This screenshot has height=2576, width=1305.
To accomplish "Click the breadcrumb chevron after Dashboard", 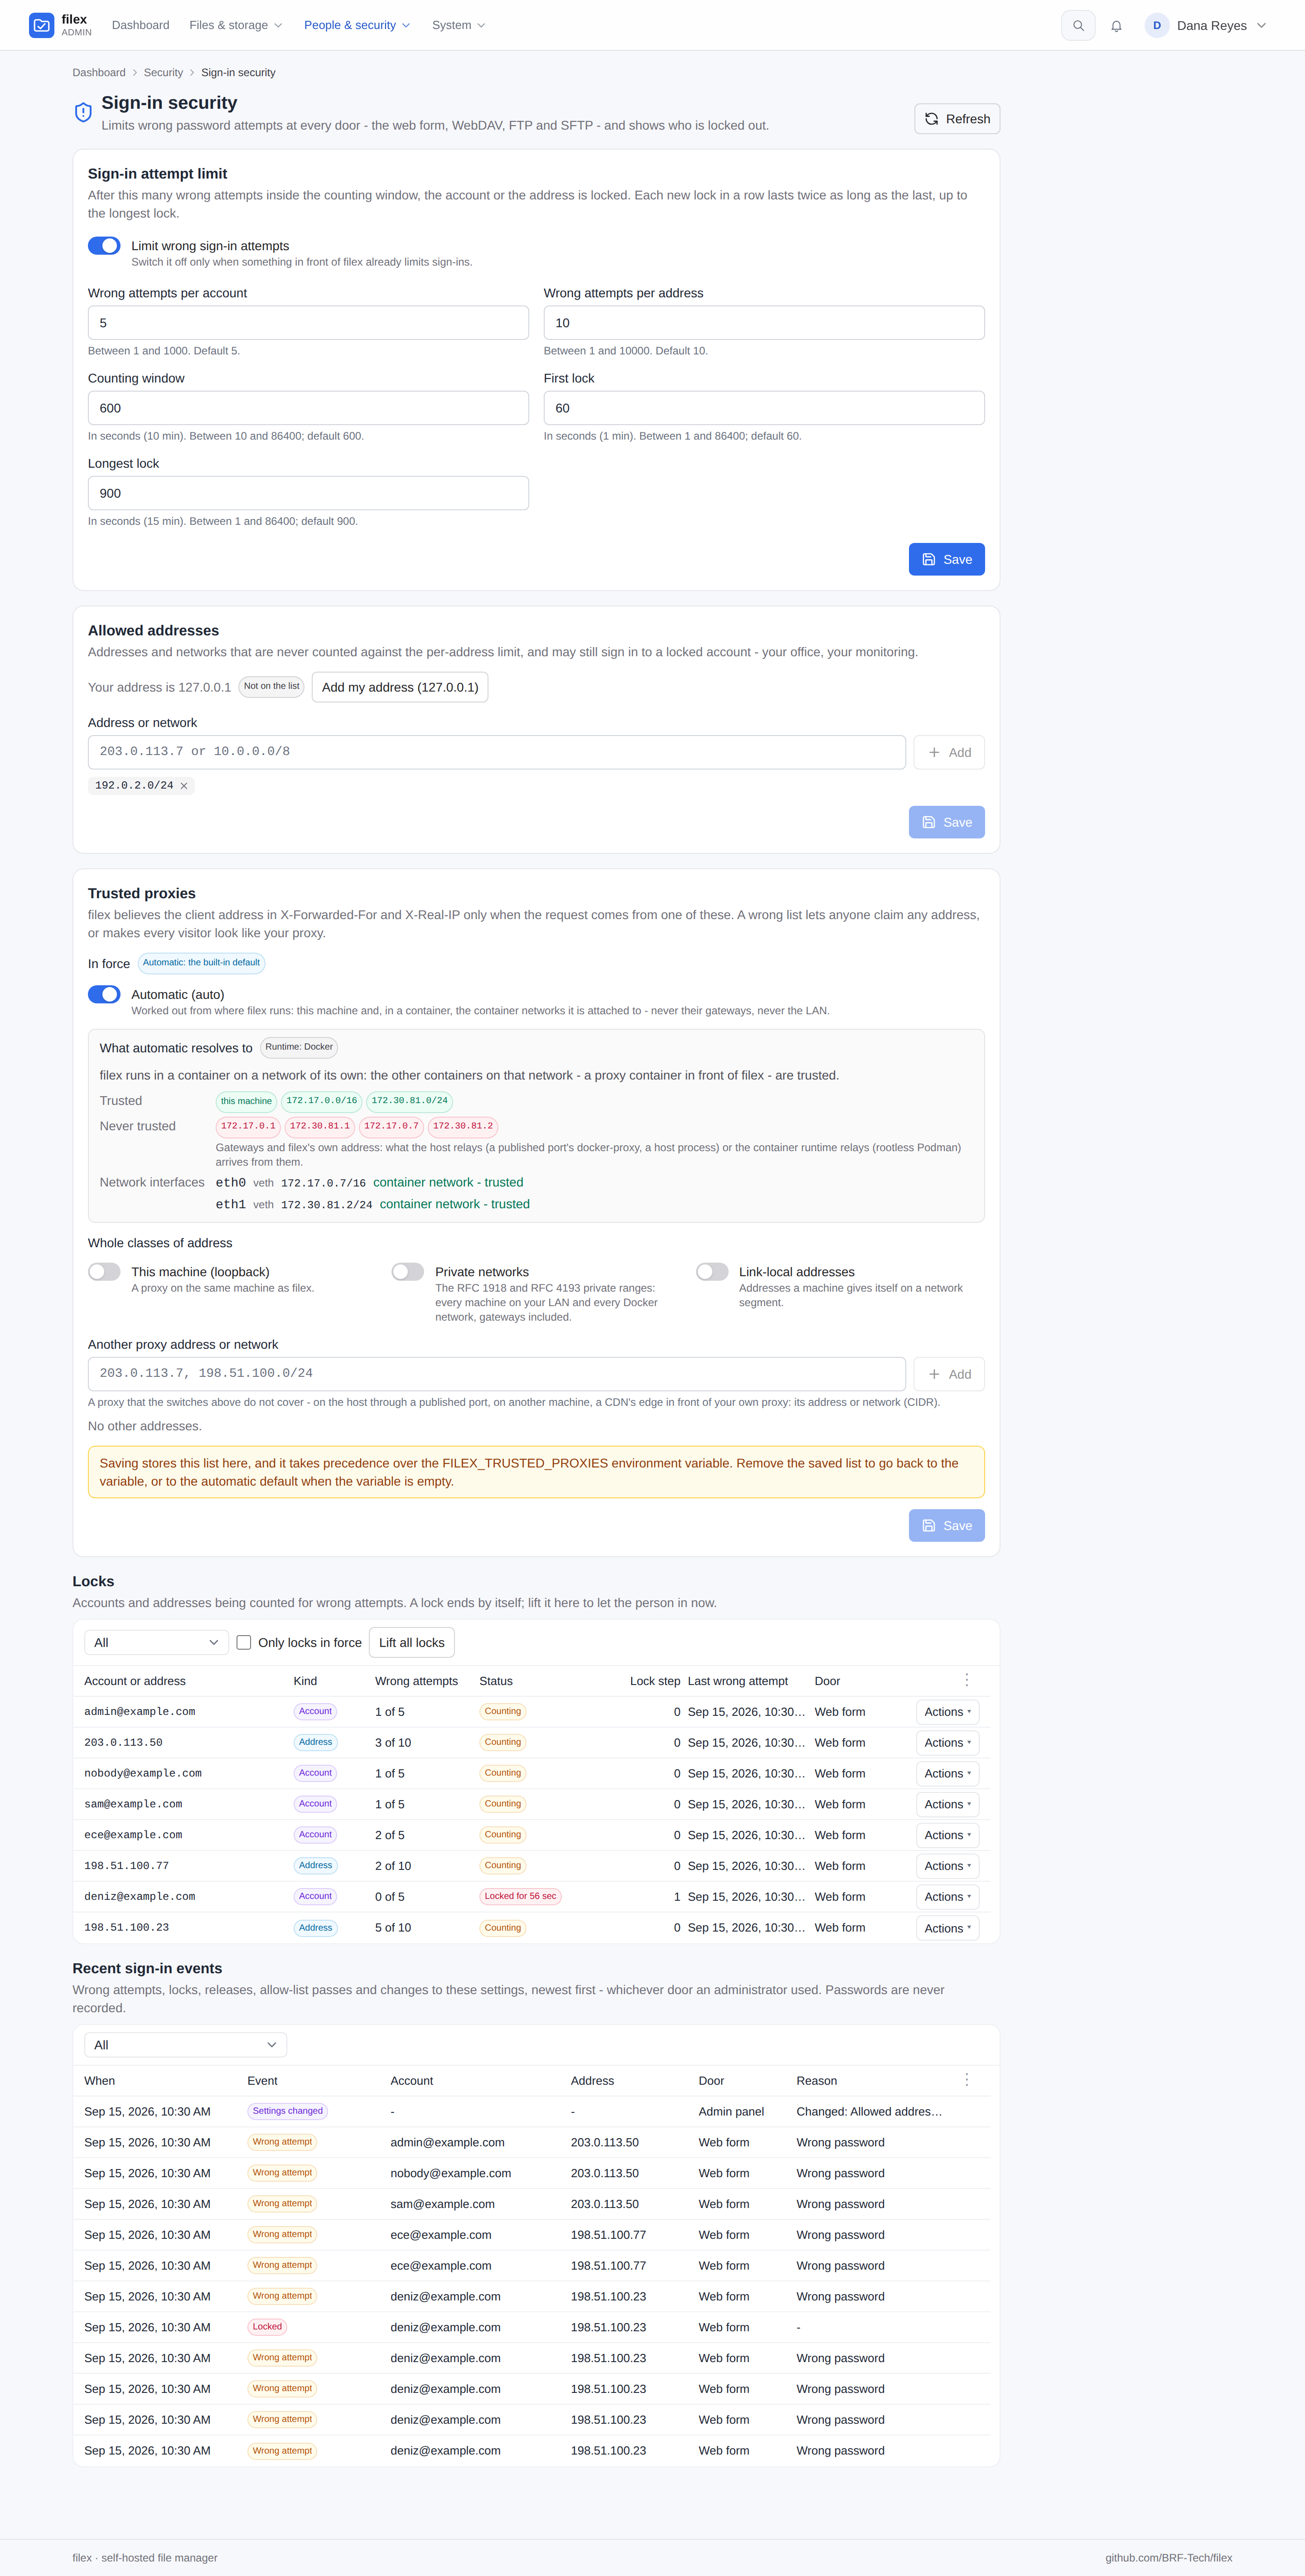I will (135, 73).
